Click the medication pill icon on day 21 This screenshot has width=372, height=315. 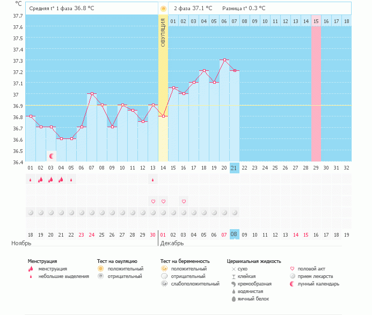coord(235,213)
